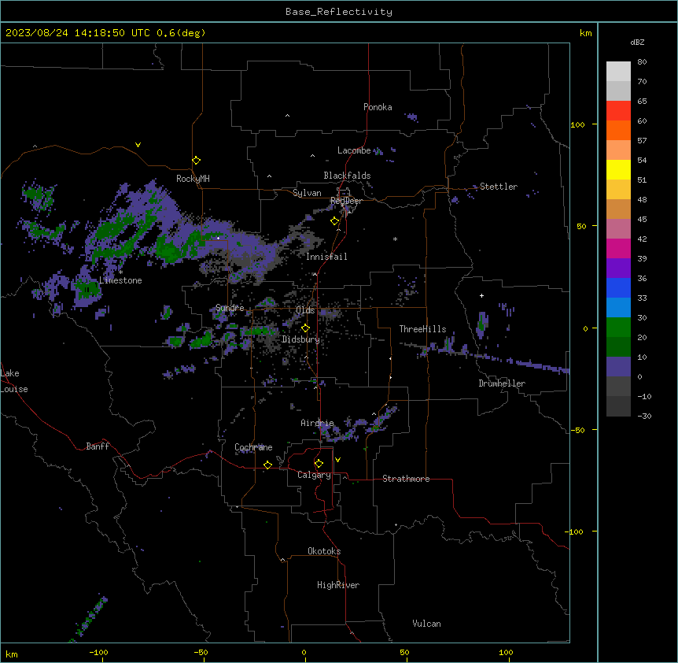The height and width of the screenshot is (663, 678).
Task: Click the ThreeHills label
Action: [x=422, y=329]
